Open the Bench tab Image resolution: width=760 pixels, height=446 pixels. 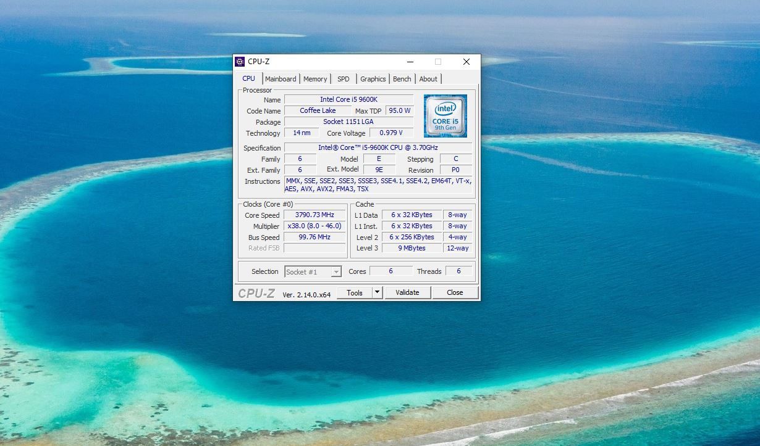click(402, 79)
